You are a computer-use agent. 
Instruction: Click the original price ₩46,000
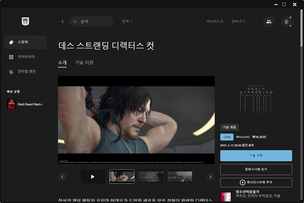[243, 137]
